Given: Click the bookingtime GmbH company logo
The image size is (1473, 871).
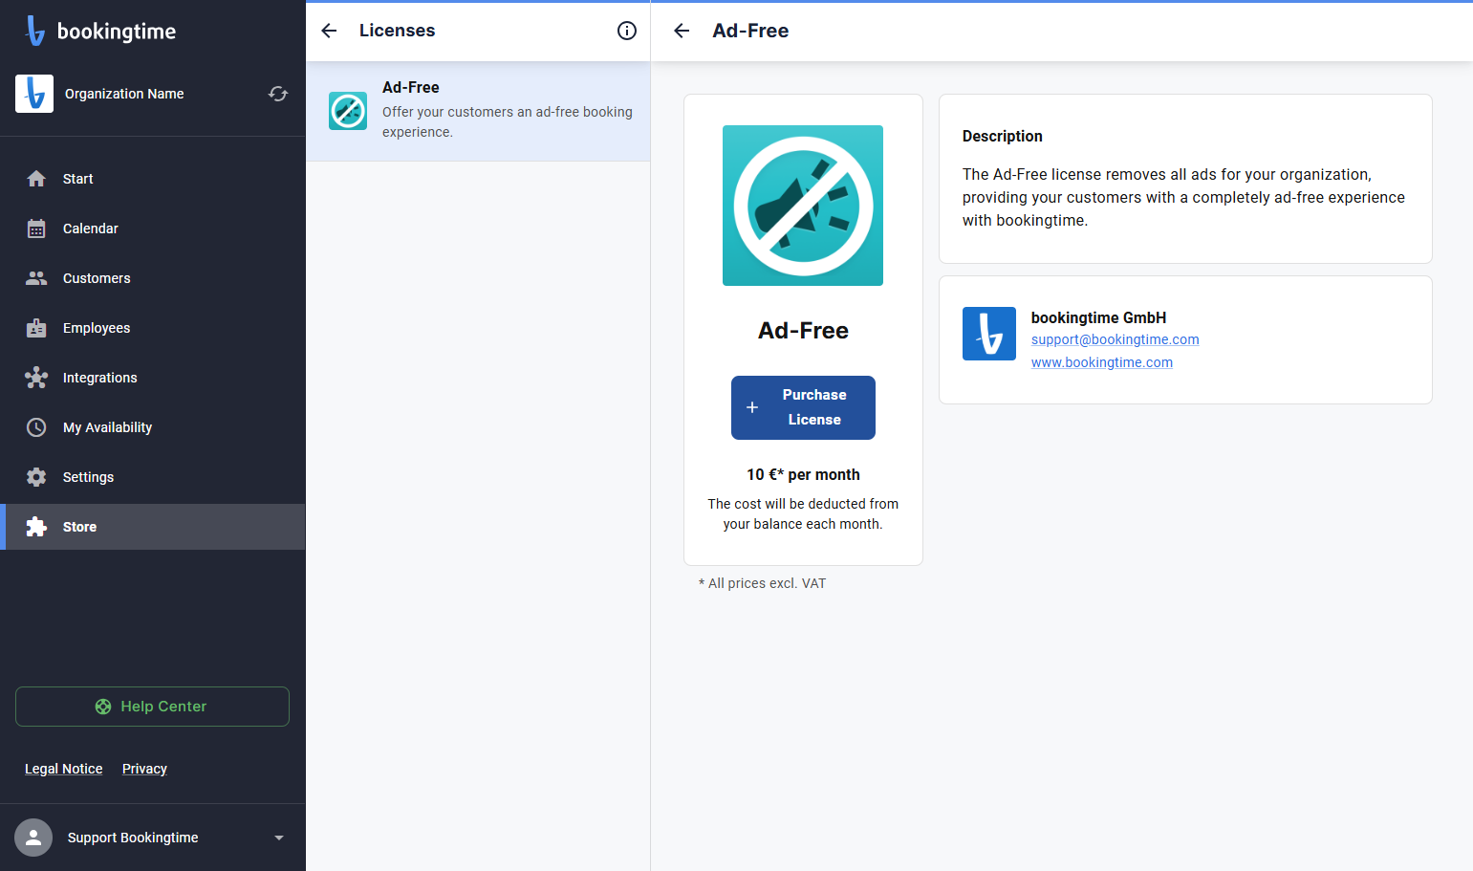Looking at the screenshot, I should [989, 334].
